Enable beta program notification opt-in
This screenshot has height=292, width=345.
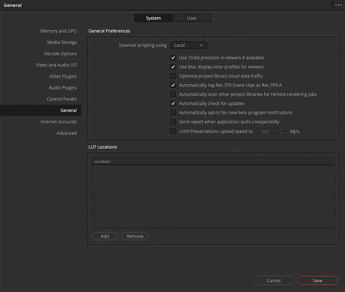[x=173, y=112]
